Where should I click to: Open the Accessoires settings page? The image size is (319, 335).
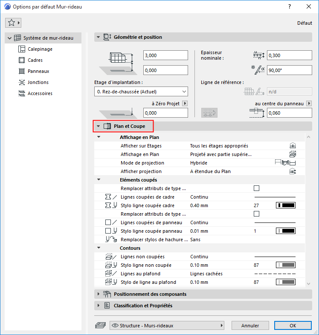coord(40,93)
